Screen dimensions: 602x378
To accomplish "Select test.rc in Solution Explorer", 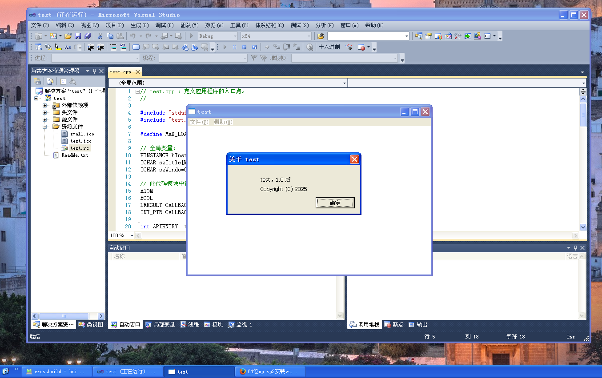I will pos(80,148).
